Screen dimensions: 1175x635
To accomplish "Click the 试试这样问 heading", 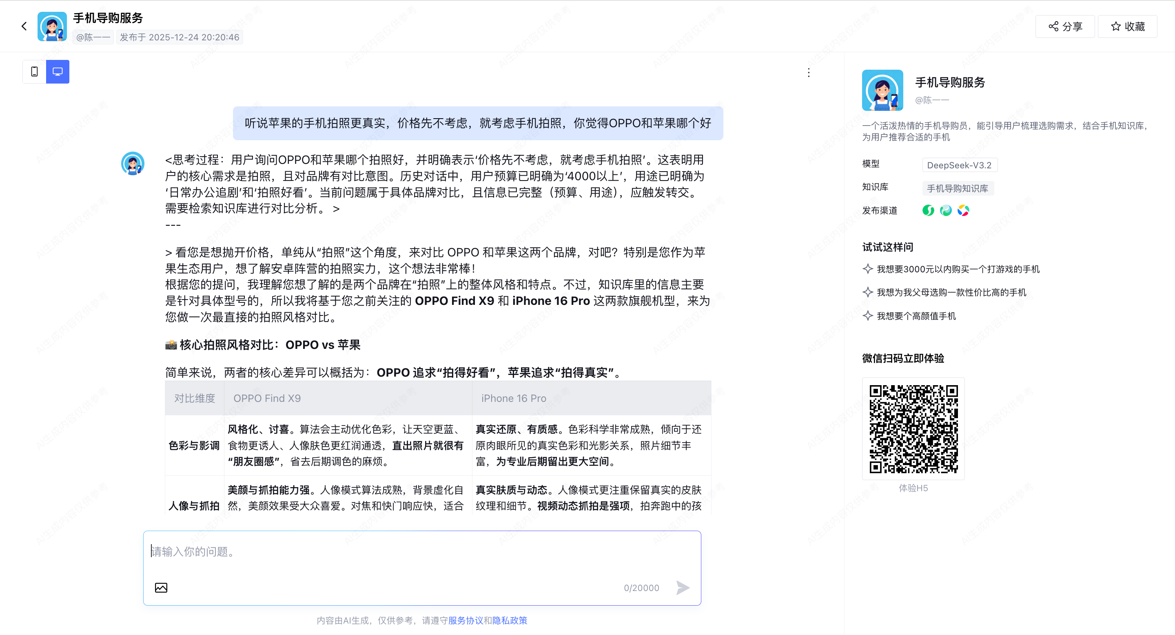I will pyautogui.click(x=888, y=247).
